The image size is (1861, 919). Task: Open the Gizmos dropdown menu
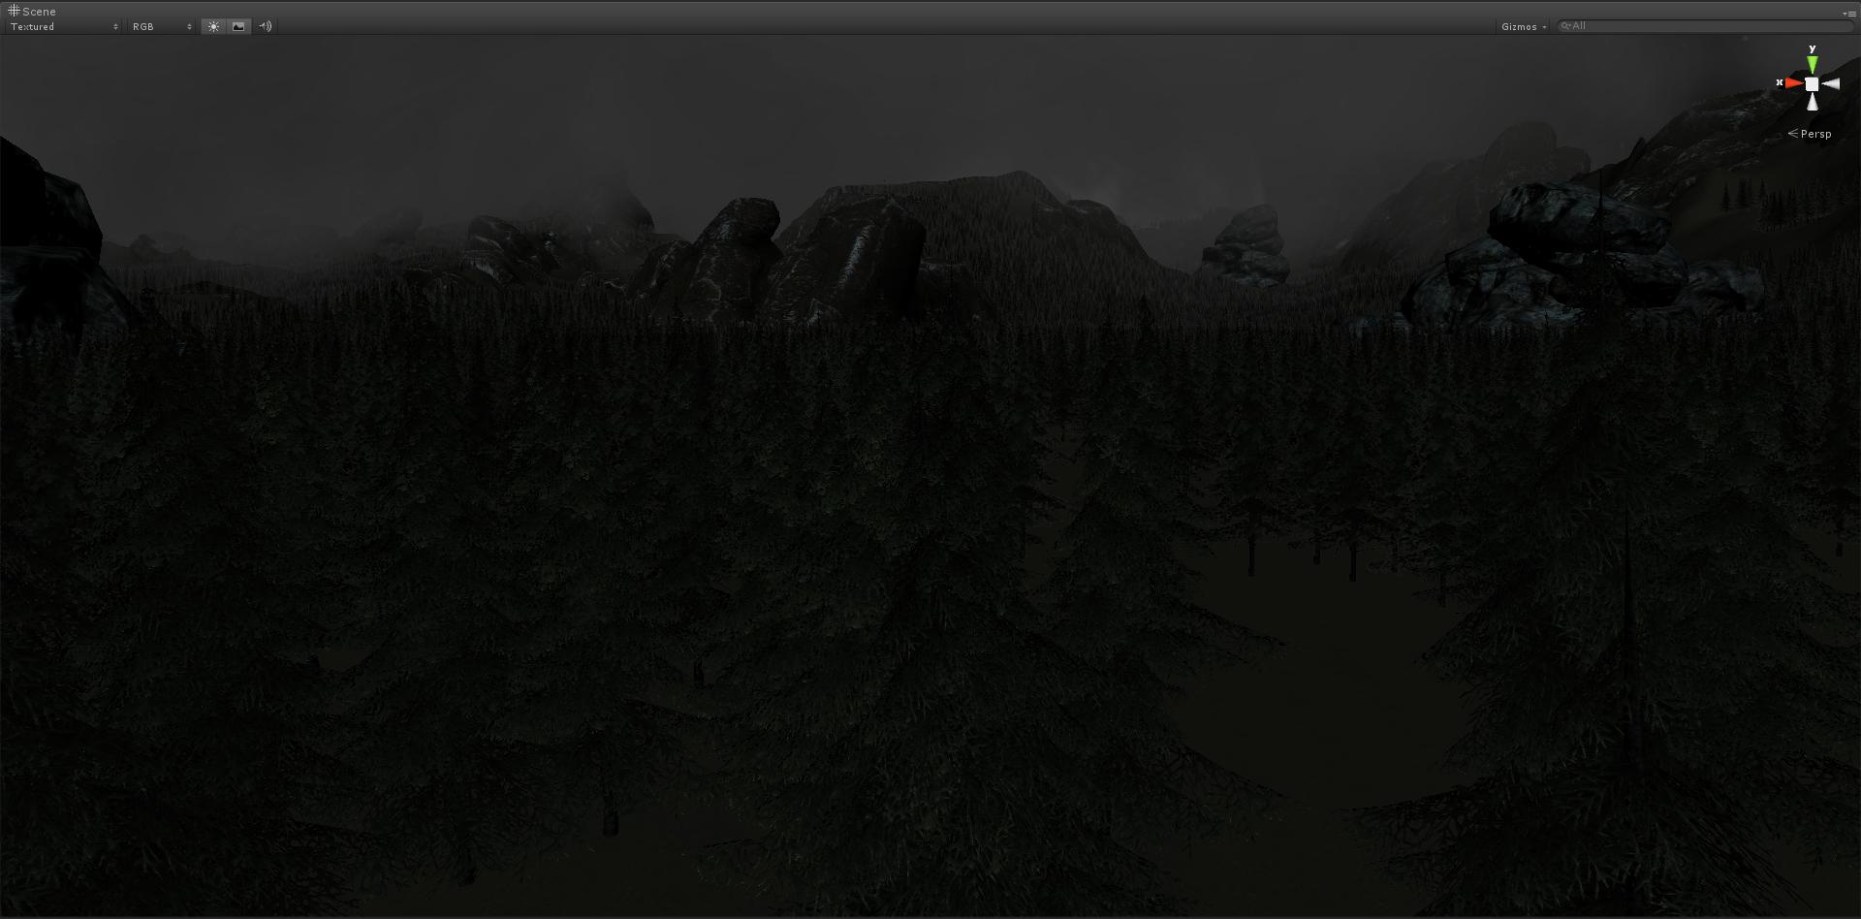pos(1524,26)
